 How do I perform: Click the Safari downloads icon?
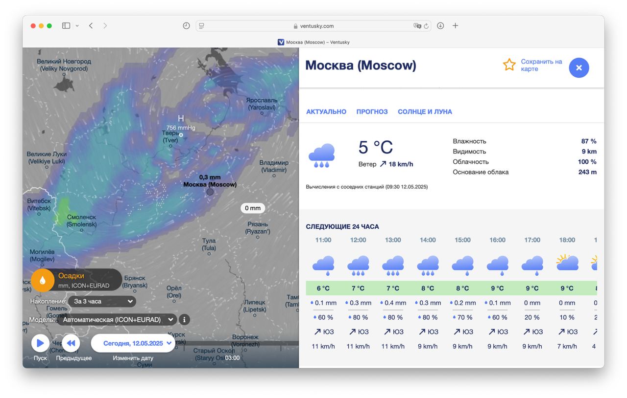(x=440, y=26)
